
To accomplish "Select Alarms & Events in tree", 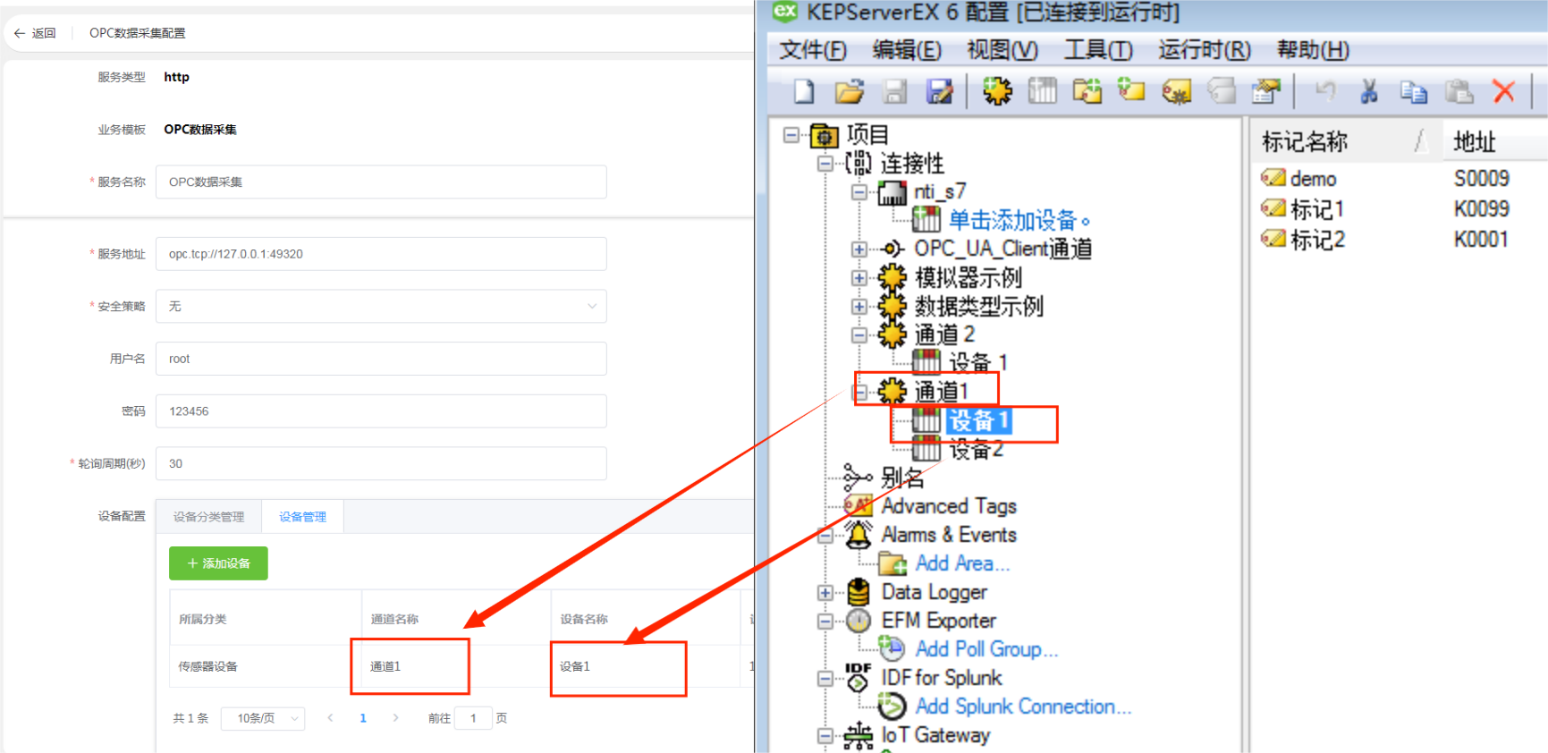I will click(949, 535).
